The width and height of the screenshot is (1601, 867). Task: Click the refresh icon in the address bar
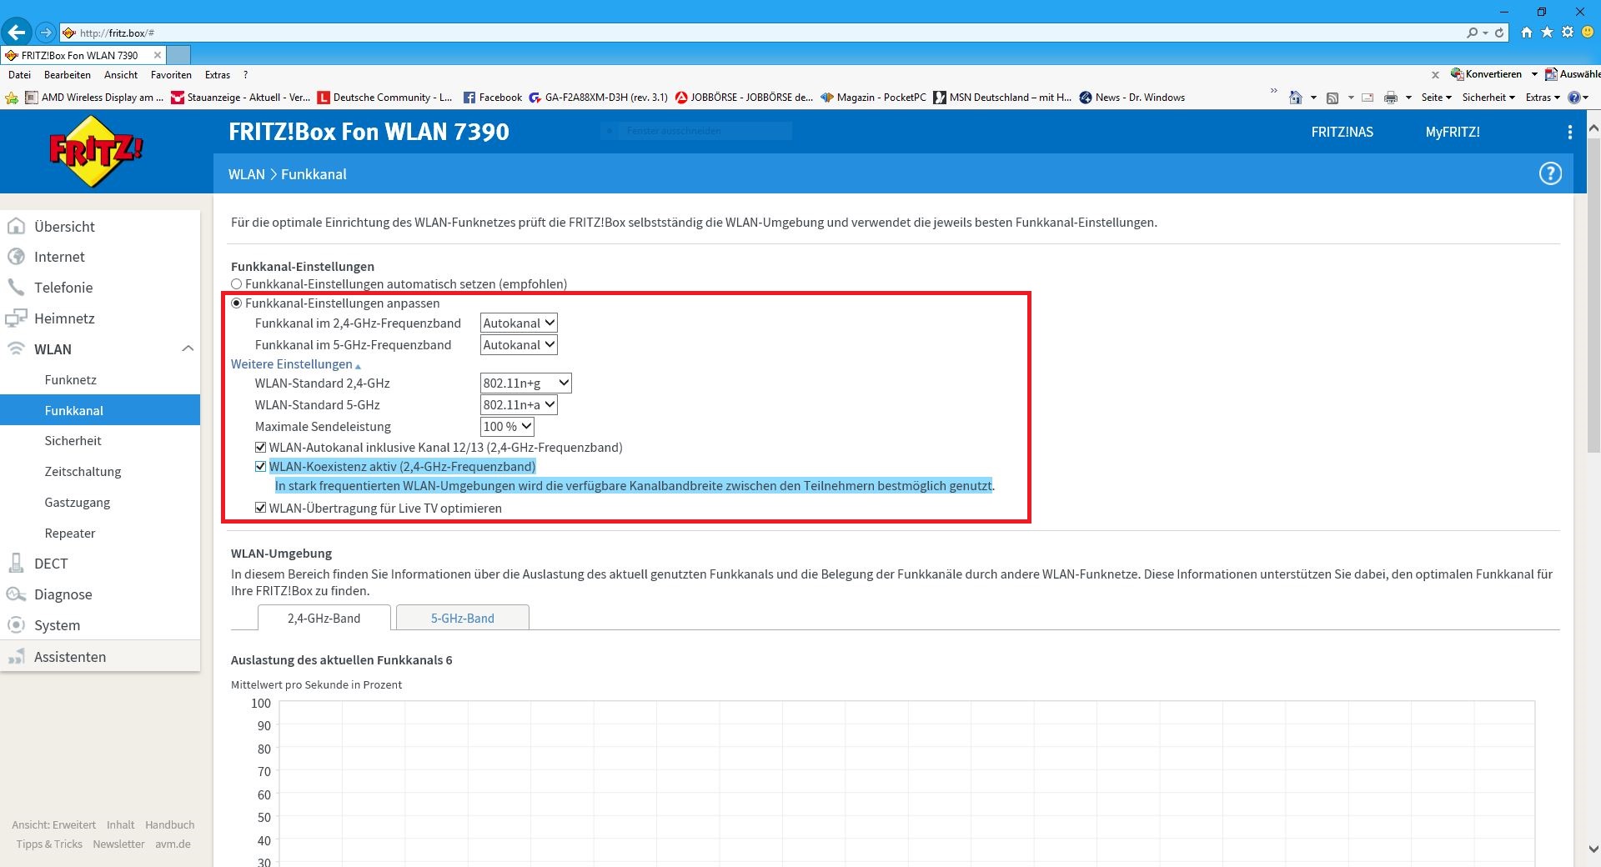(1499, 33)
